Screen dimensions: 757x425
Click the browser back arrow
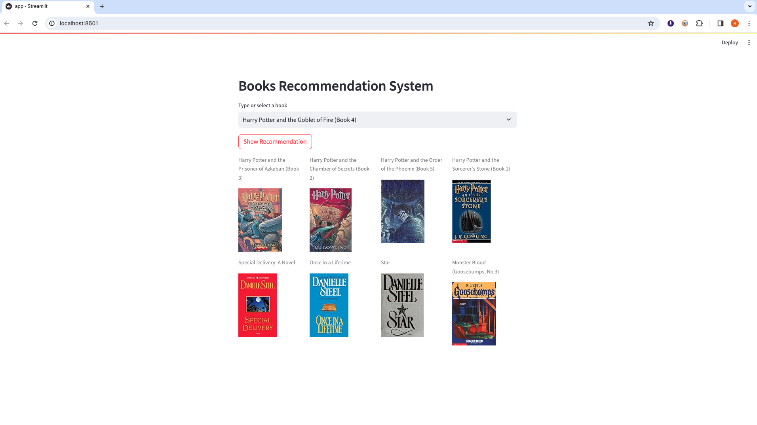[6, 23]
